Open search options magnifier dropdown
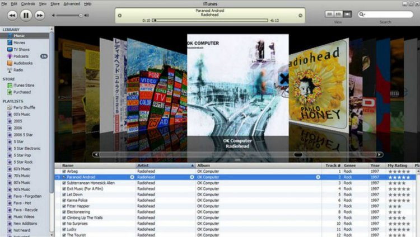 pos(362,14)
